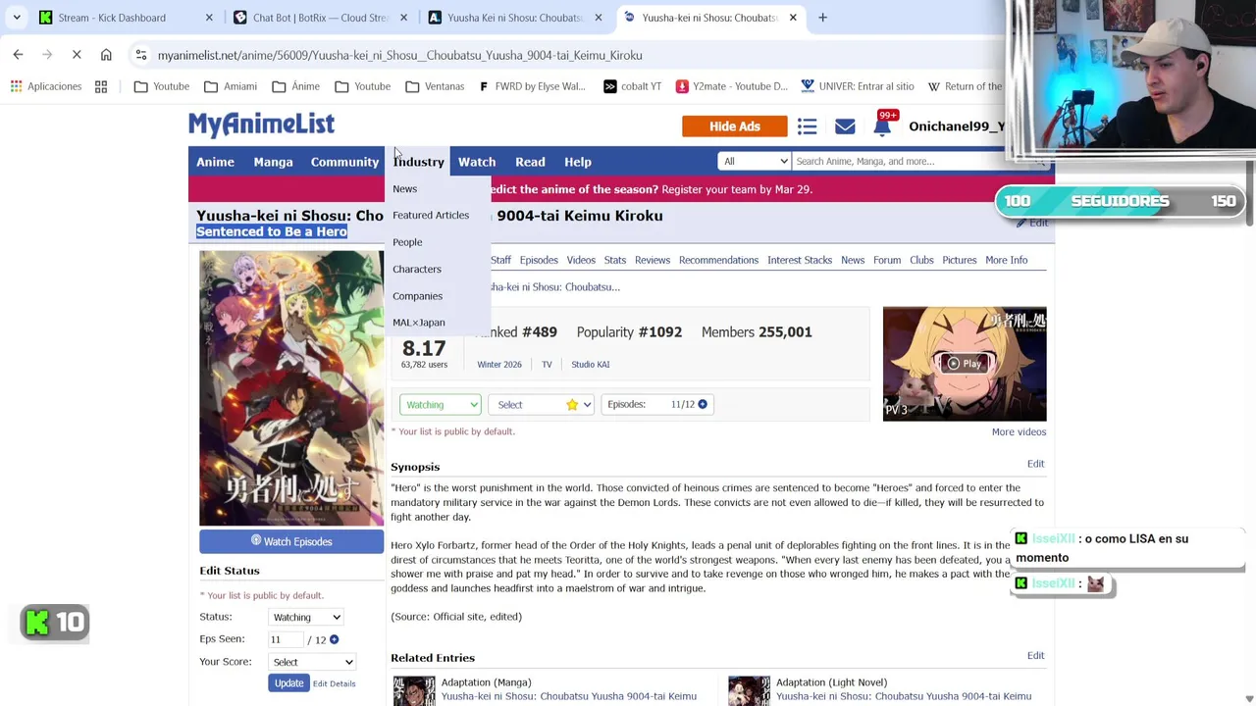Switch to the Reviews tab

click(x=653, y=260)
